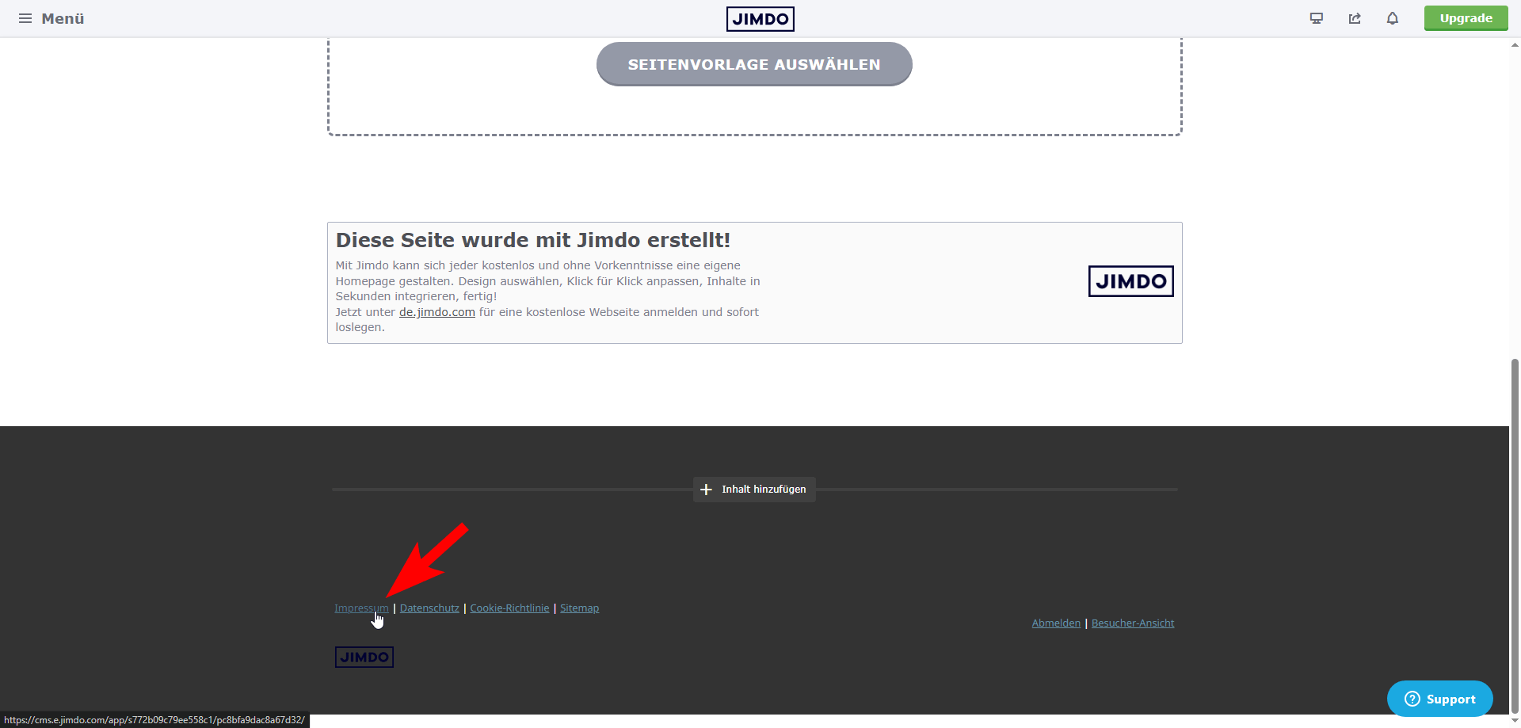The image size is (1521, 728).
Task: Click scrollbar up arrow
Action: tap(1515, 44)
